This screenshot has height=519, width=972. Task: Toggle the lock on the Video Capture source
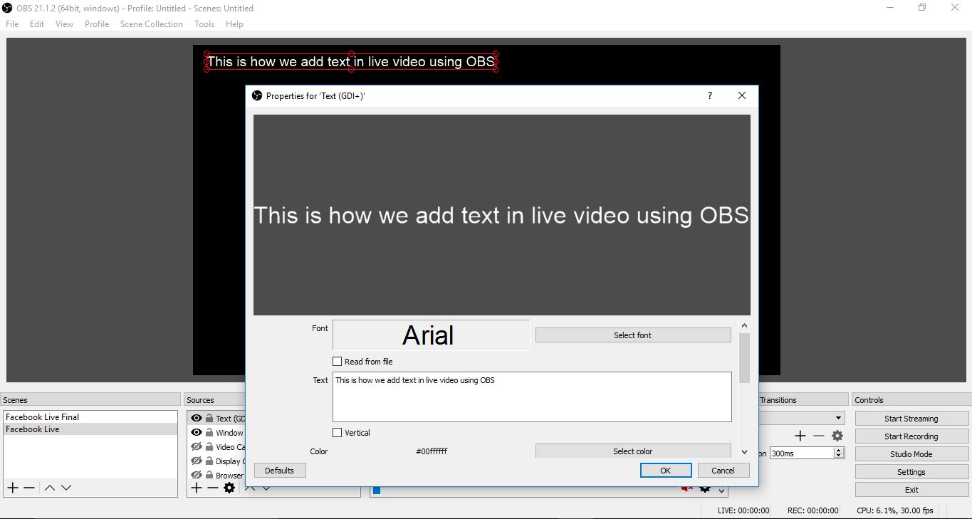[x=209, y=446]
